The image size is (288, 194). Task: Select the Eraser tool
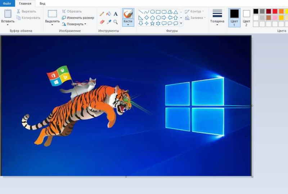(x=102, y=22)
